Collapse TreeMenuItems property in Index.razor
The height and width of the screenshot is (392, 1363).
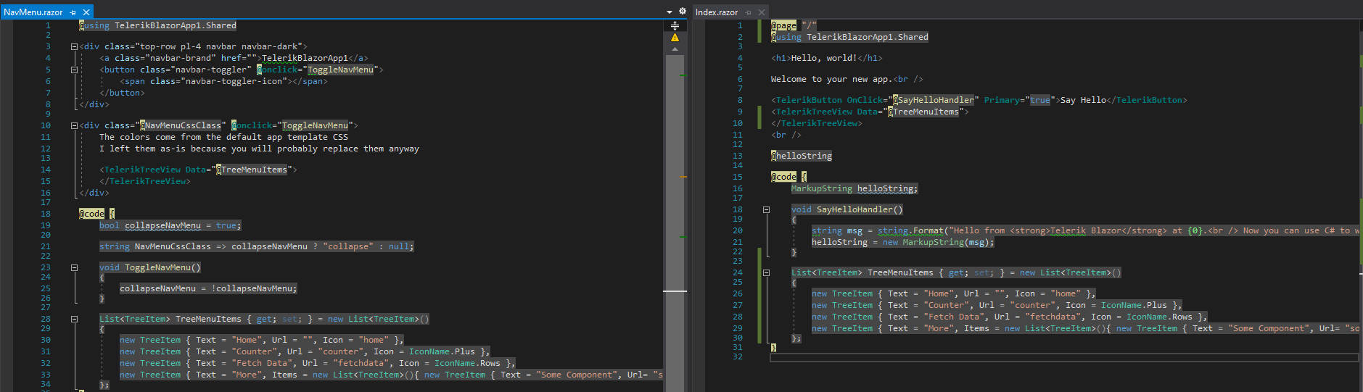(766, 273)
